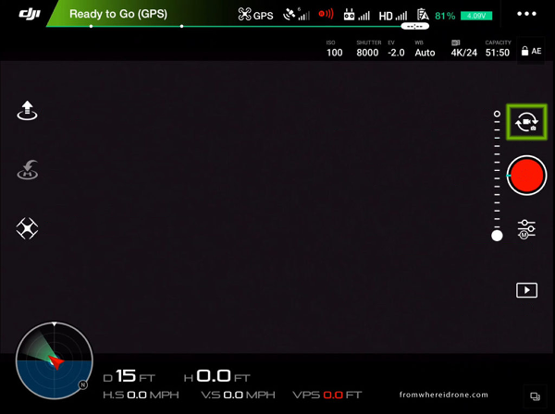Tap the EV -2.0 value
Viewport: 555px width, 414px height.
(396, 49)
